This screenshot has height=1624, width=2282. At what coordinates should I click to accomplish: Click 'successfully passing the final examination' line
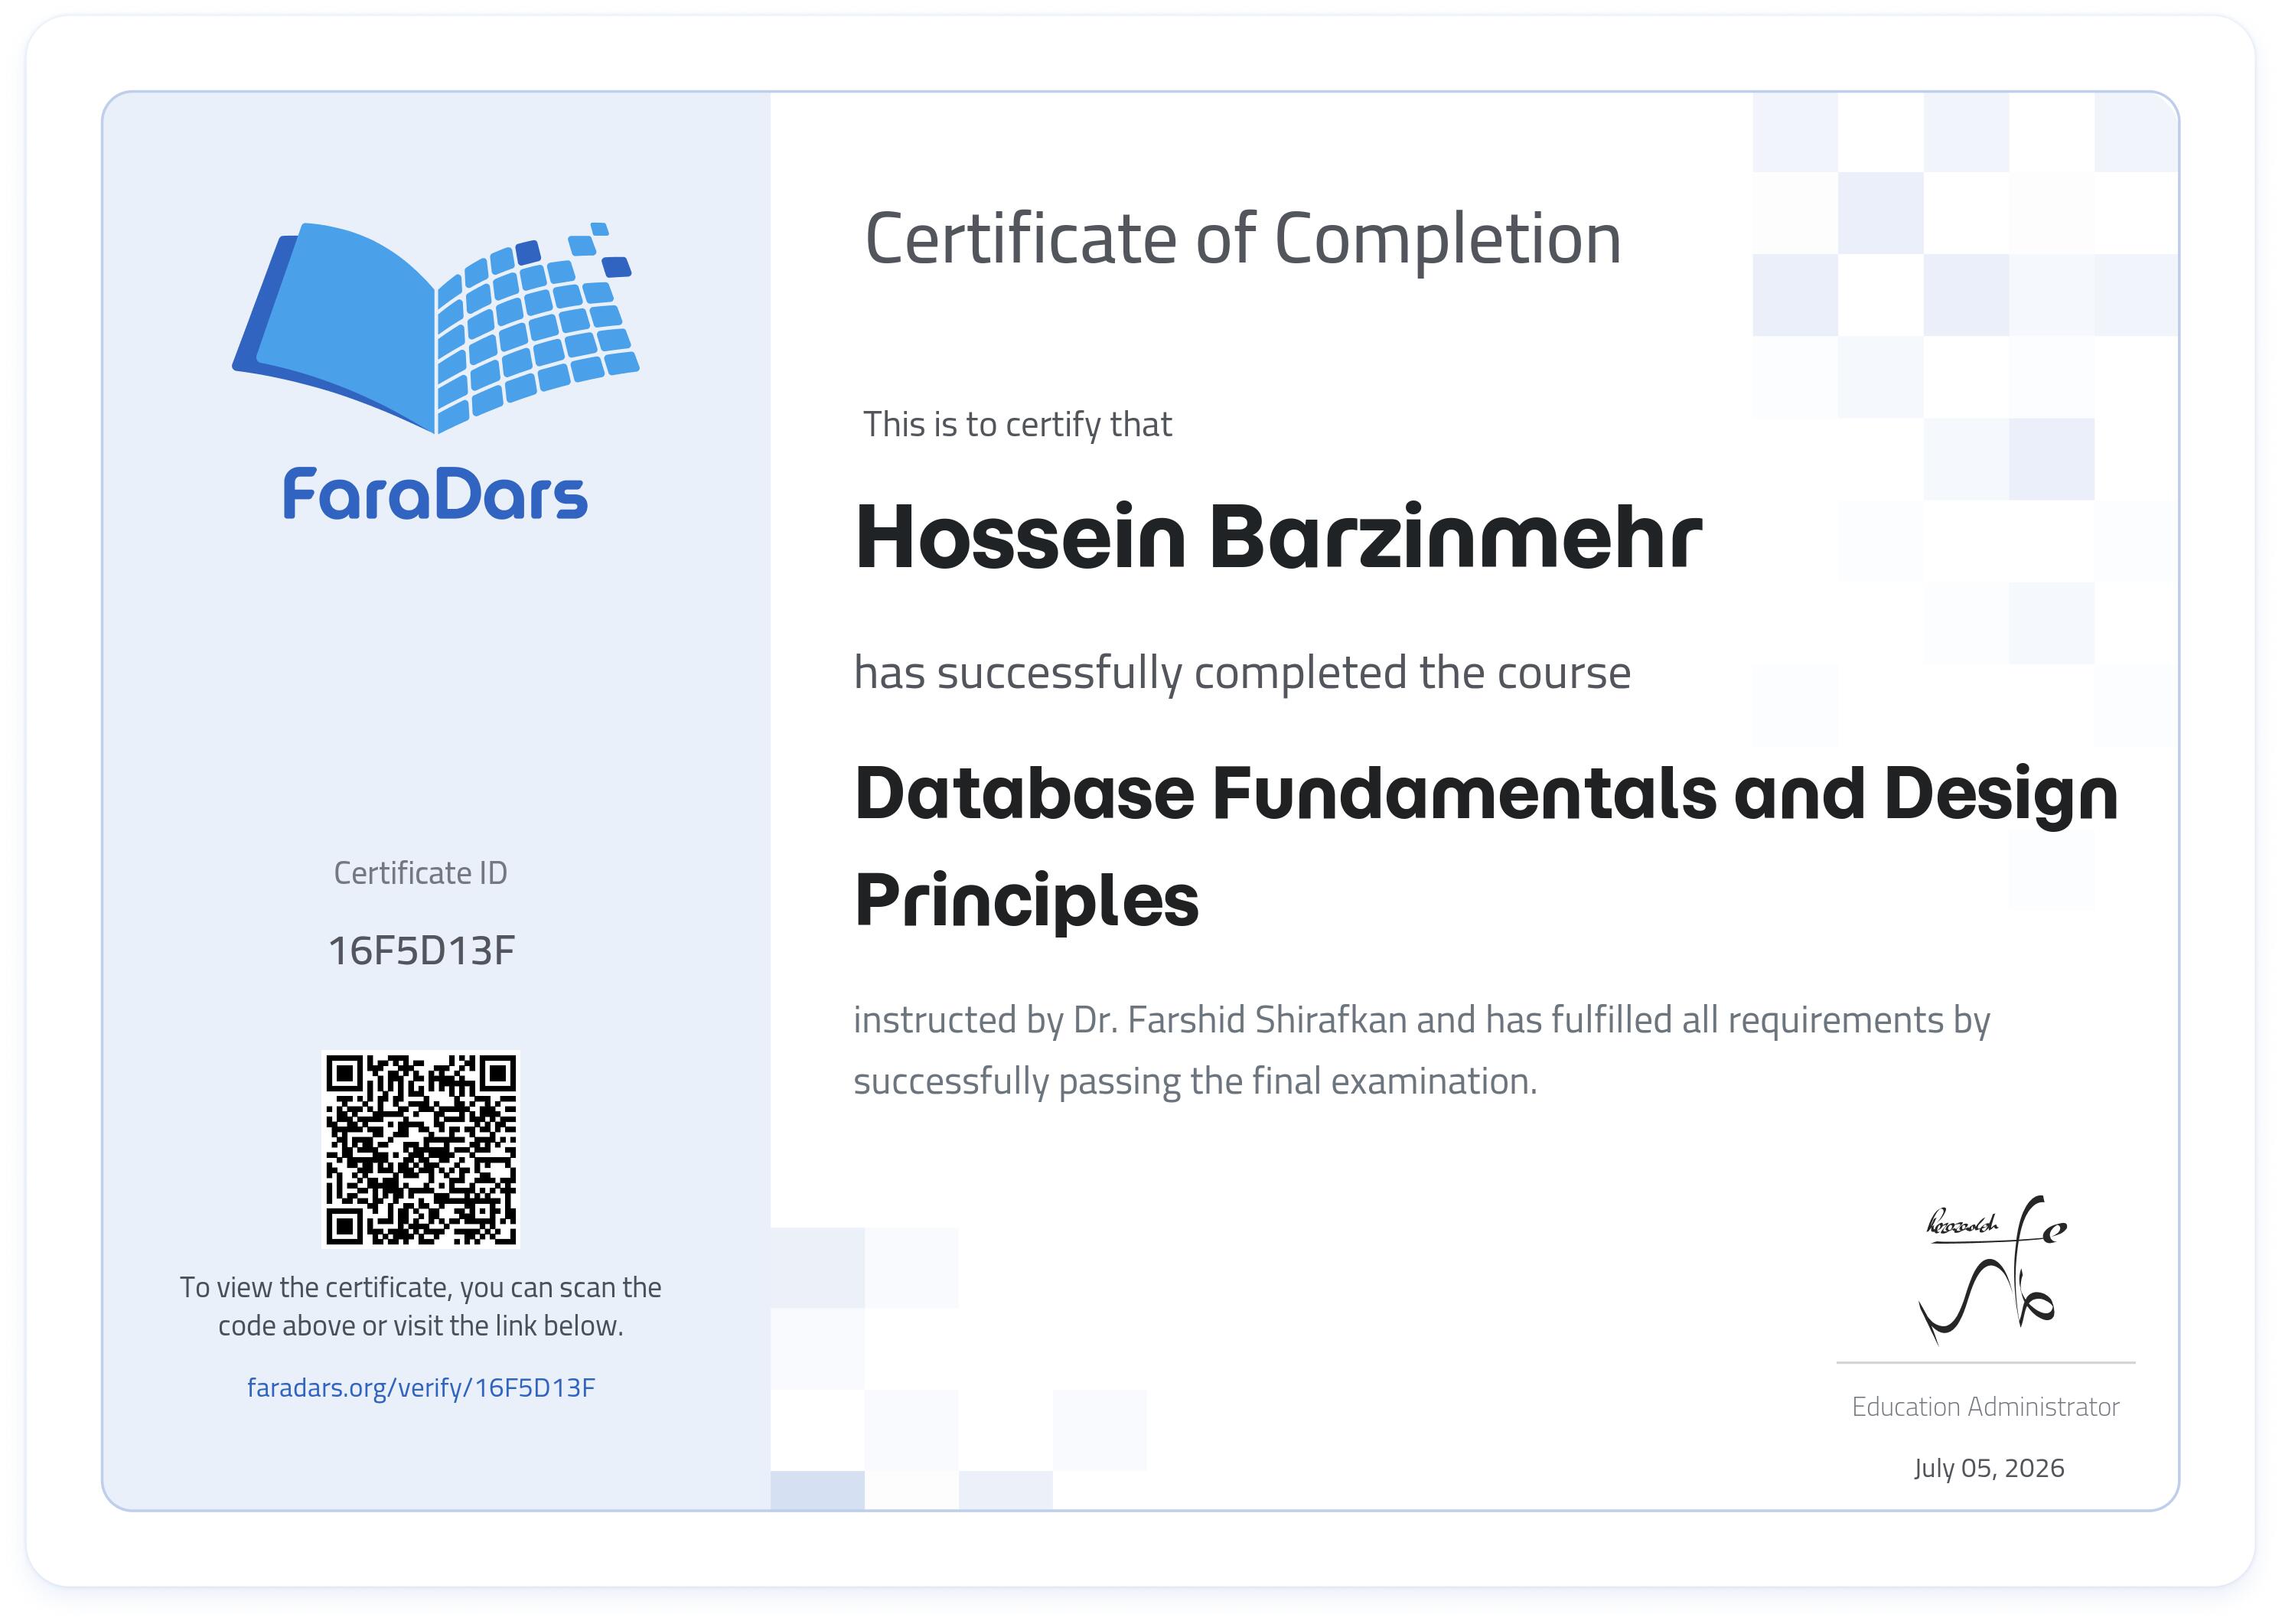pyautogui.click(x=1195, y=1082)
